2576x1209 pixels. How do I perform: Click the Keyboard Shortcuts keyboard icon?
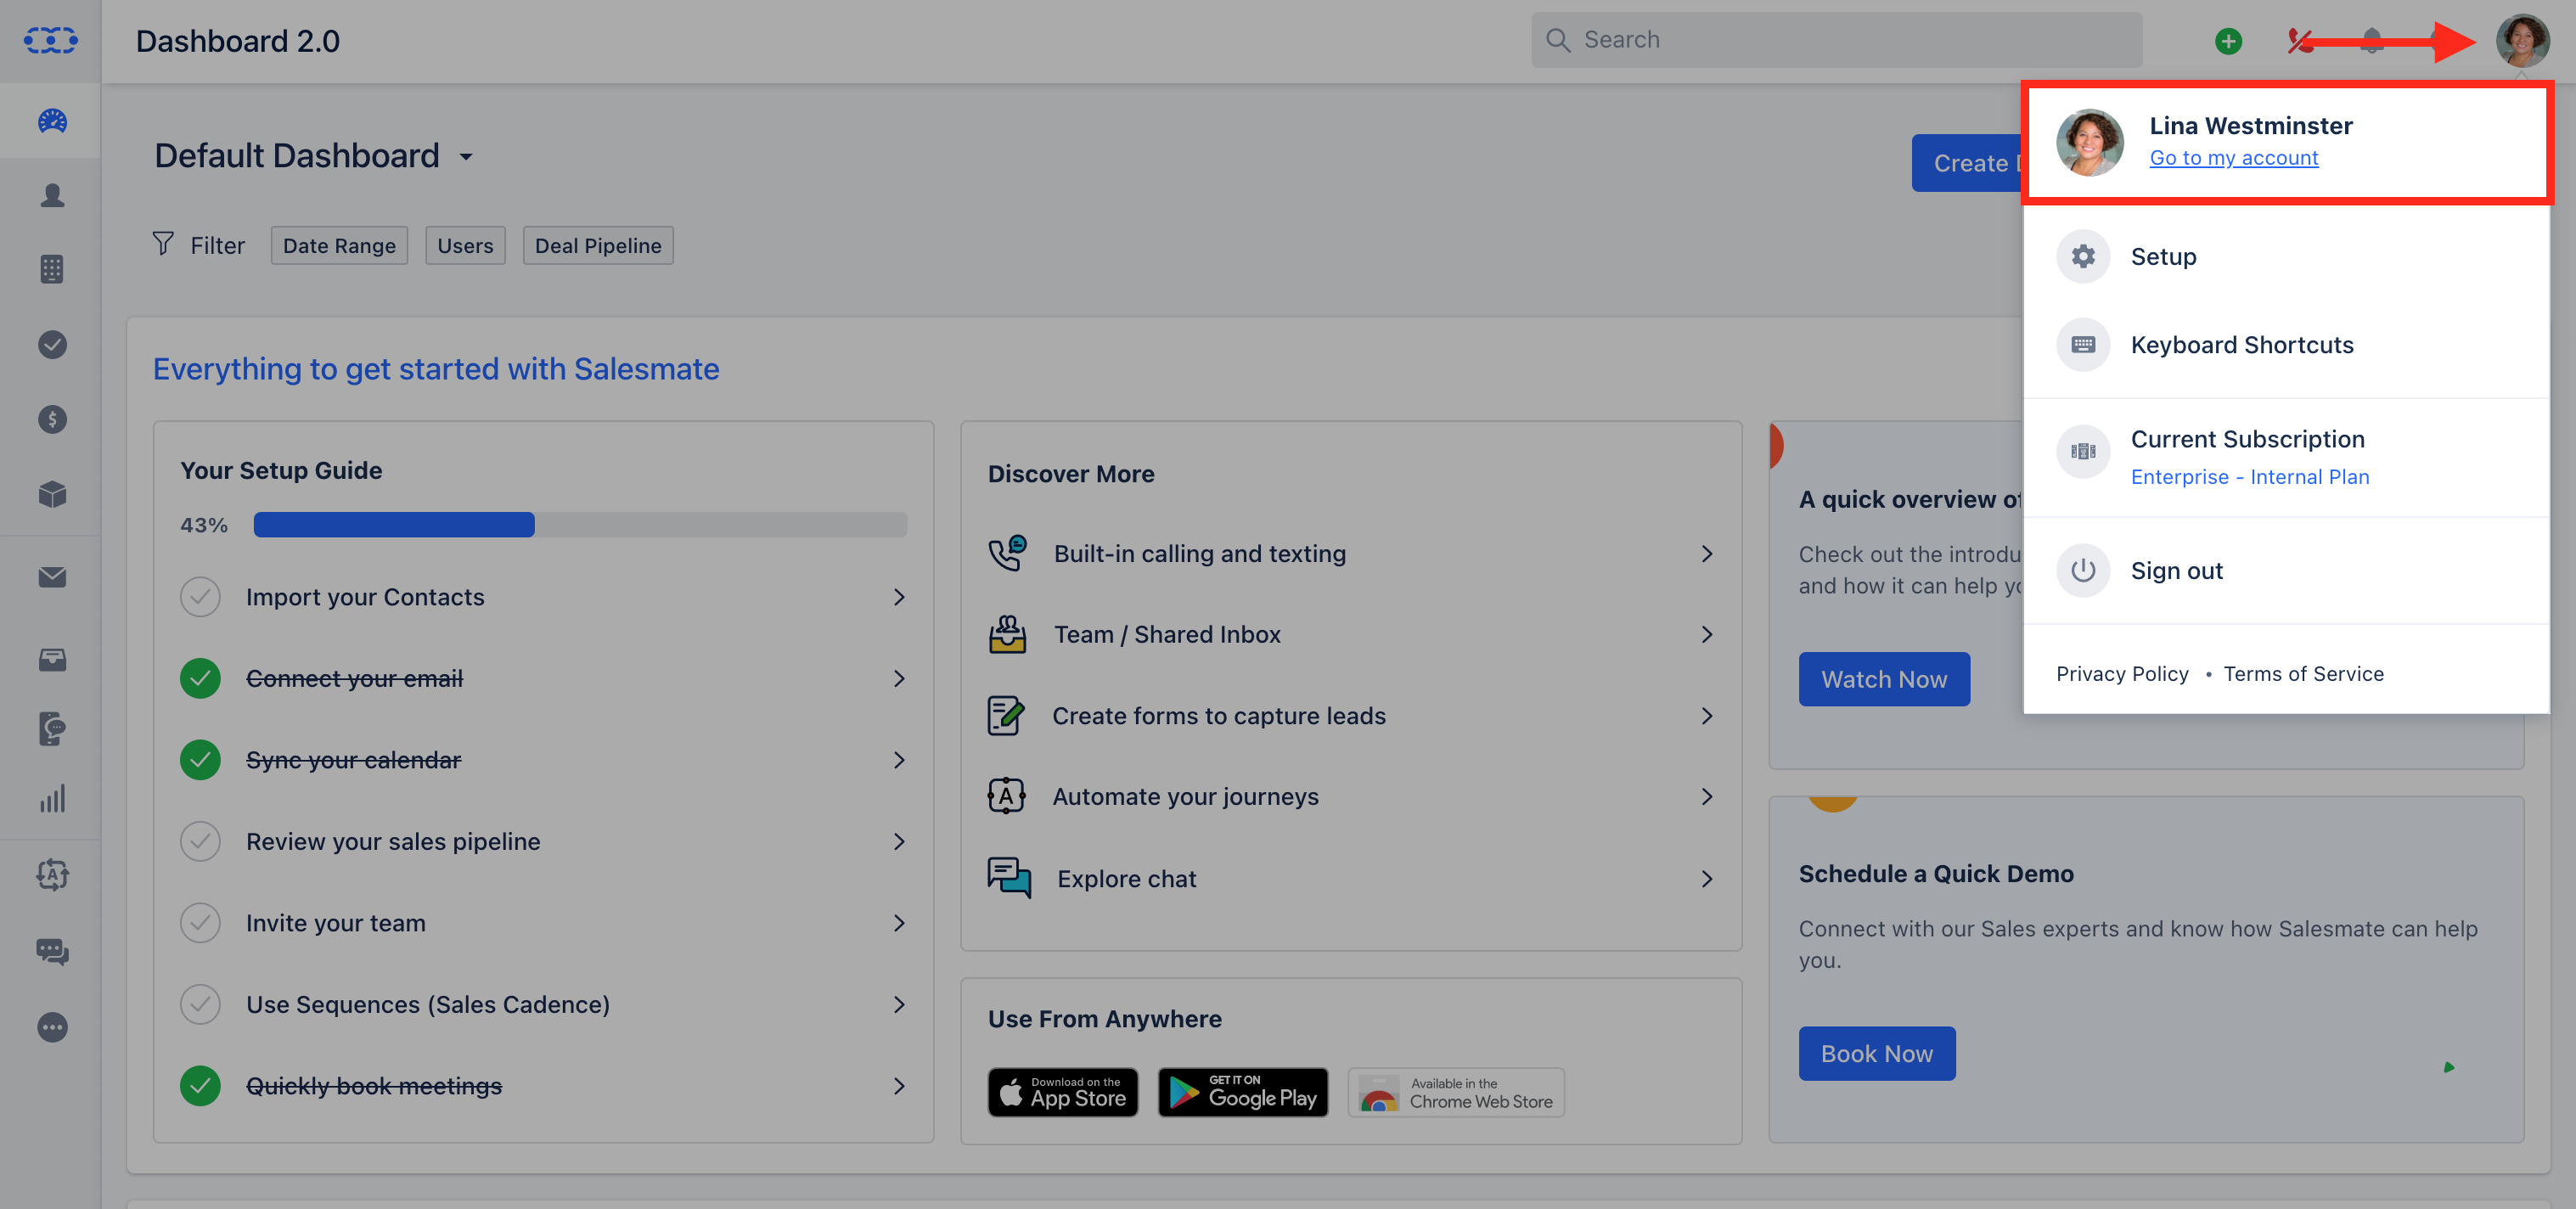pos(2083,345)
